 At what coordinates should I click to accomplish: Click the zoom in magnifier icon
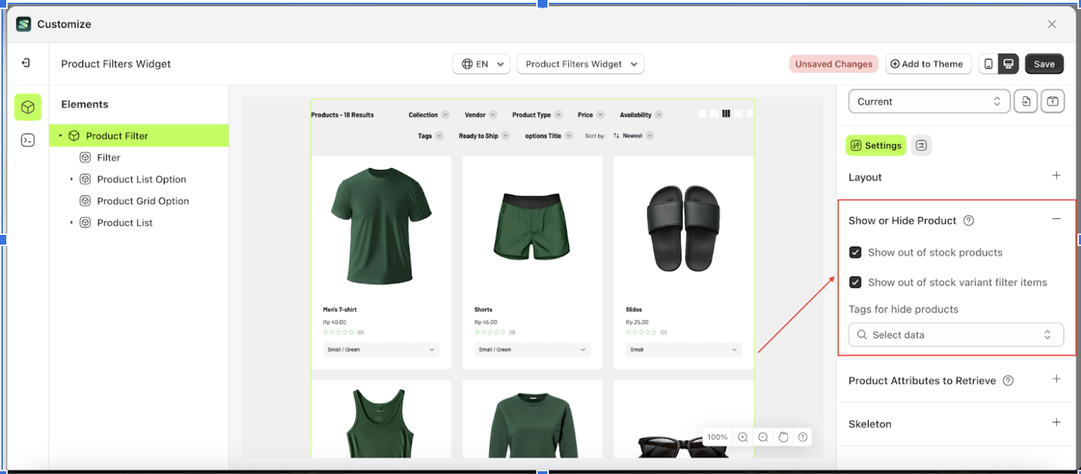[742, 437]
